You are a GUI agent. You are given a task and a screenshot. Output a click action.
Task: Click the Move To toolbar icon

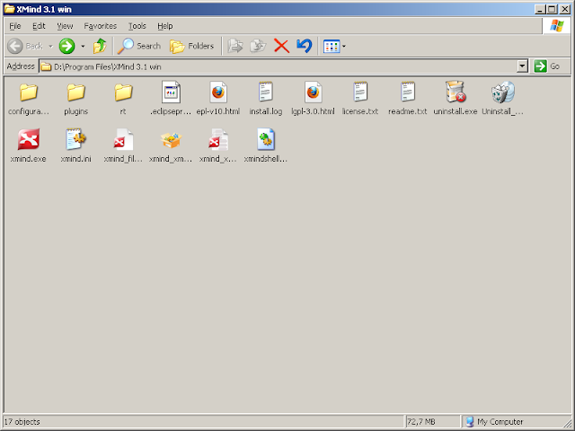pos(235,46)
